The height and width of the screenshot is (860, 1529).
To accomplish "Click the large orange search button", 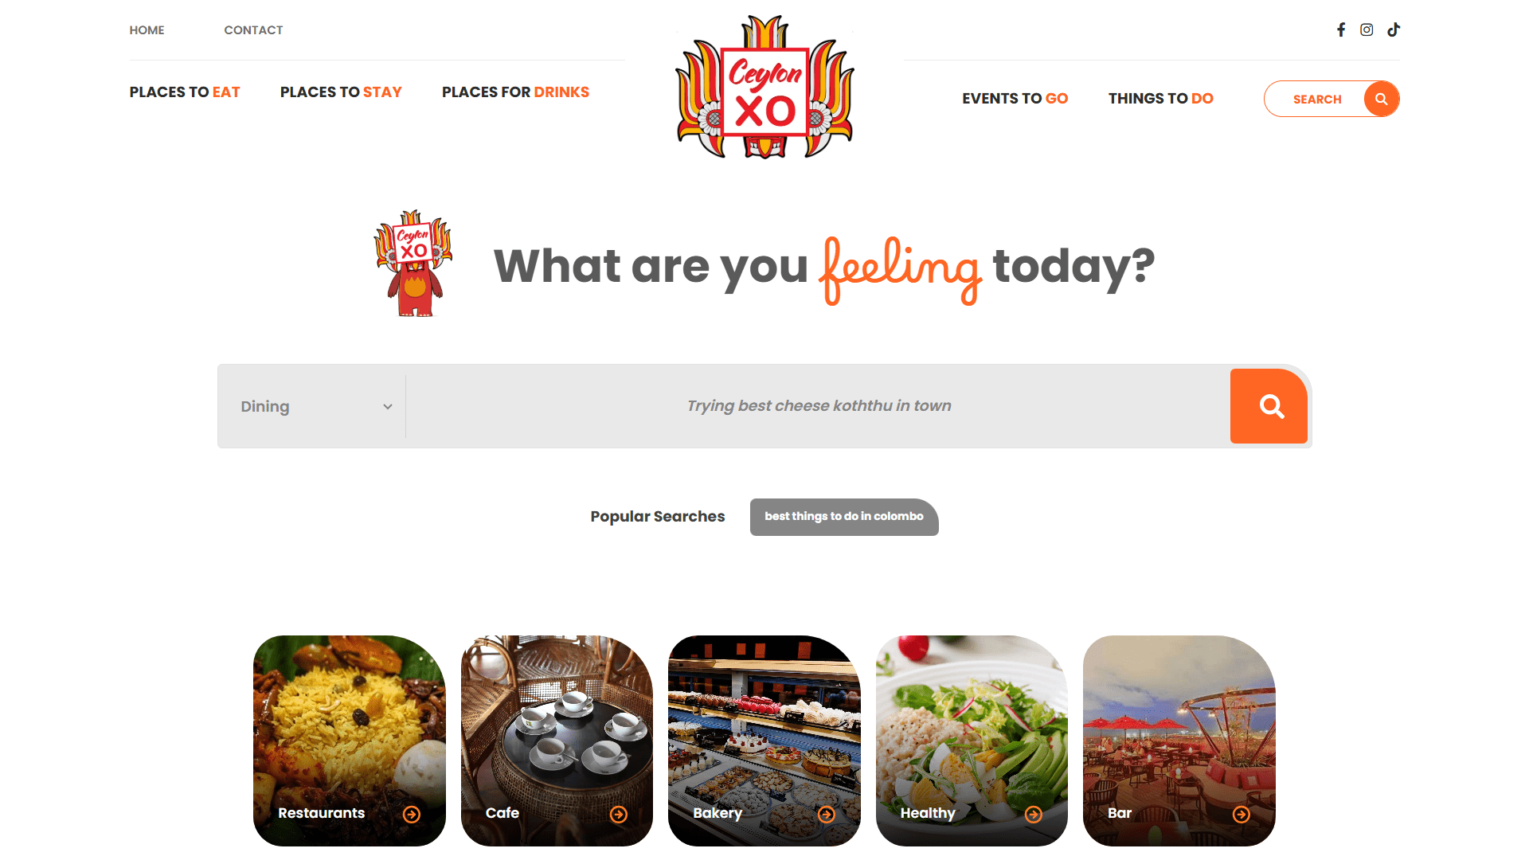I will pos(1269,406).
